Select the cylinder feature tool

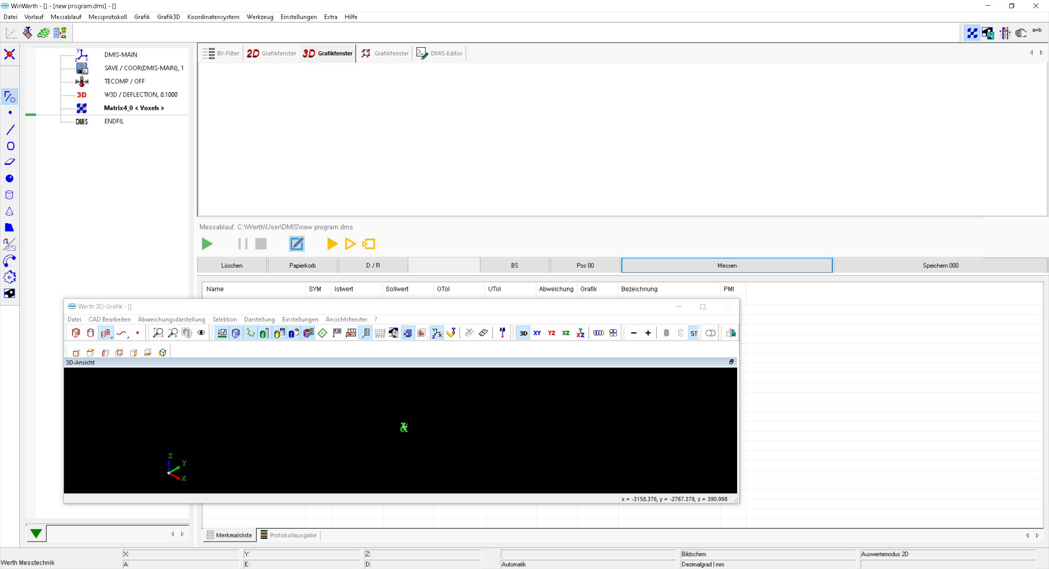[9, 195]
